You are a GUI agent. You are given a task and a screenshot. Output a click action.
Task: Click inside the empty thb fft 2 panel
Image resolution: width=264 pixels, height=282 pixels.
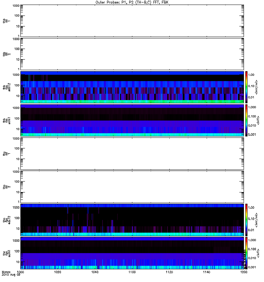[132, 54]
